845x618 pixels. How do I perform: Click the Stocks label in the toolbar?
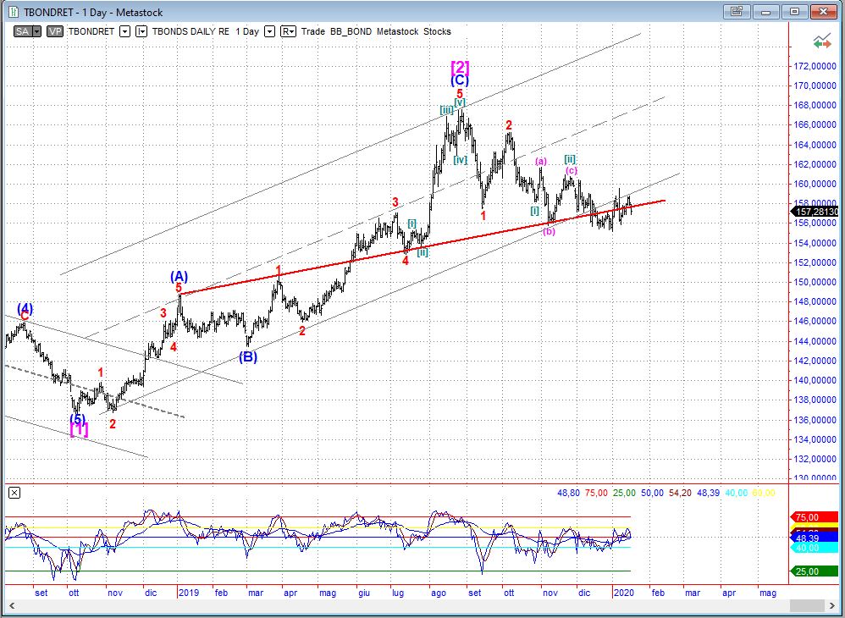tap(437, 31)
